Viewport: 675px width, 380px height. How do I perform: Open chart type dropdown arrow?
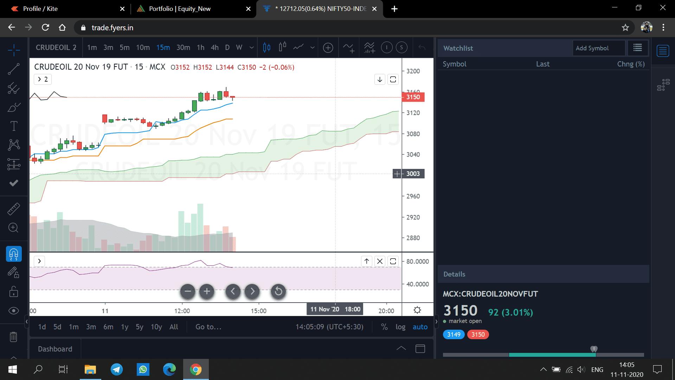tap(312, 47)
